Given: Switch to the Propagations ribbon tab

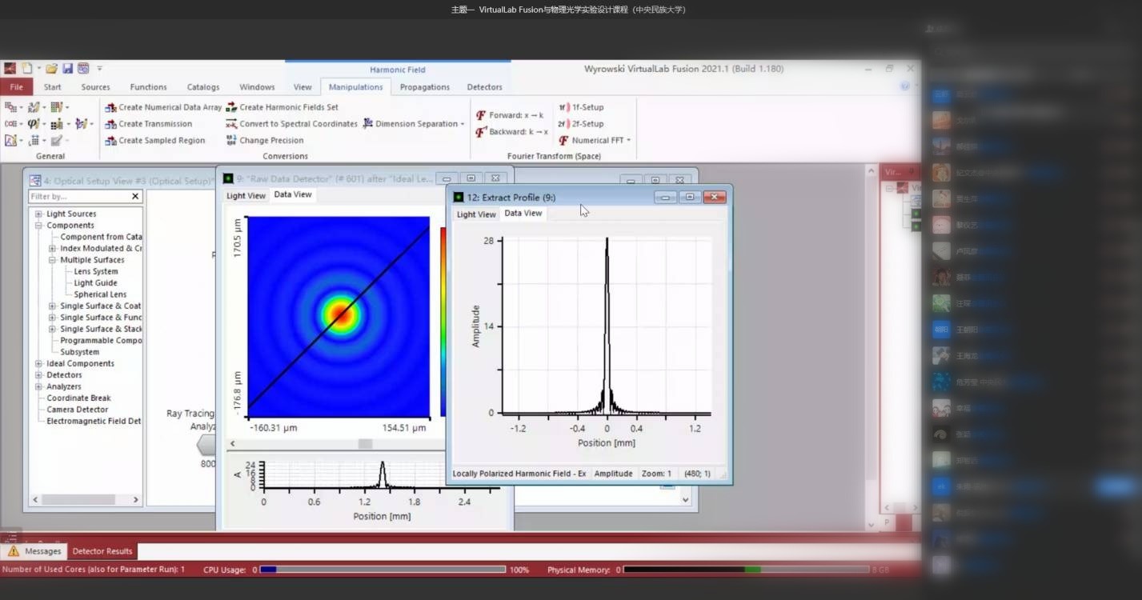Looking at the screenshot, I should (x=424, y=87).
